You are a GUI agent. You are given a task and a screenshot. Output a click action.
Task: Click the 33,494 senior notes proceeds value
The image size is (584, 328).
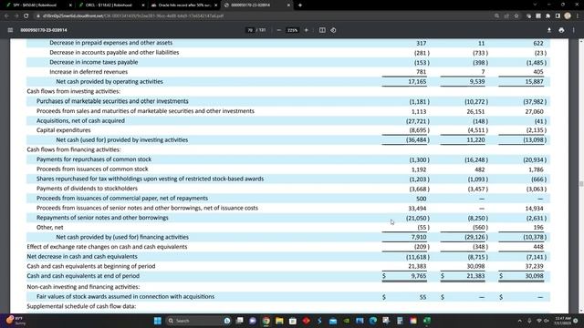[x=417, y=209]
